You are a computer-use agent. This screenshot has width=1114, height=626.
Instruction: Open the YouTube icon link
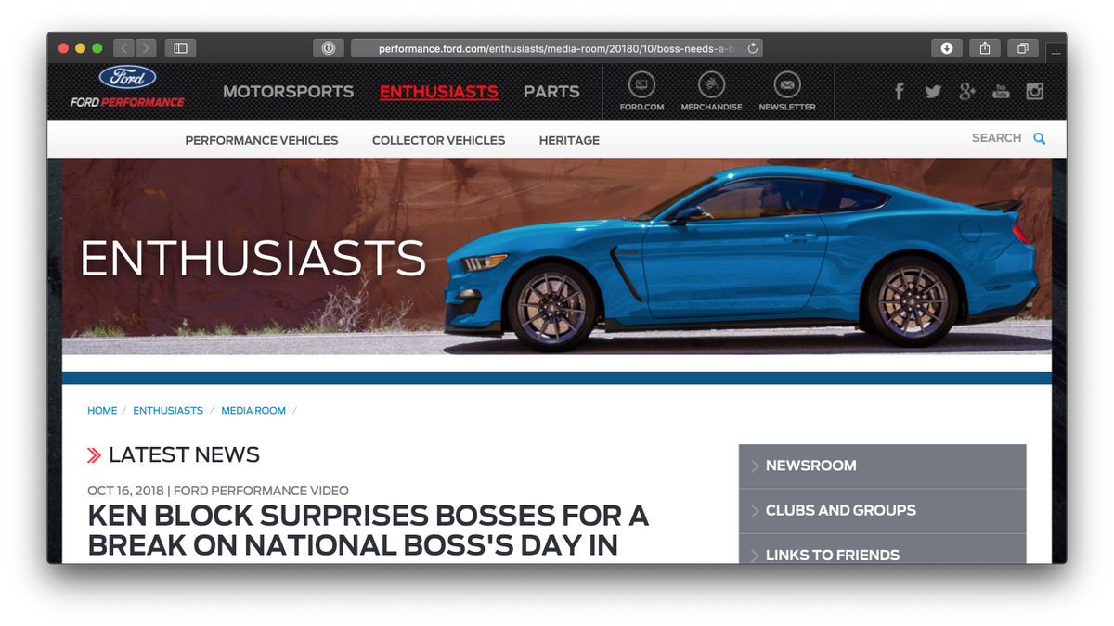[x=1001, y=91]
